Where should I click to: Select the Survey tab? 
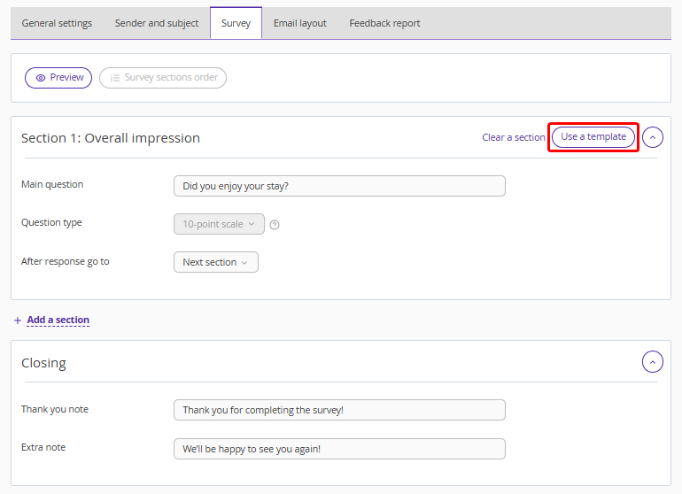(x=236, y=23)
